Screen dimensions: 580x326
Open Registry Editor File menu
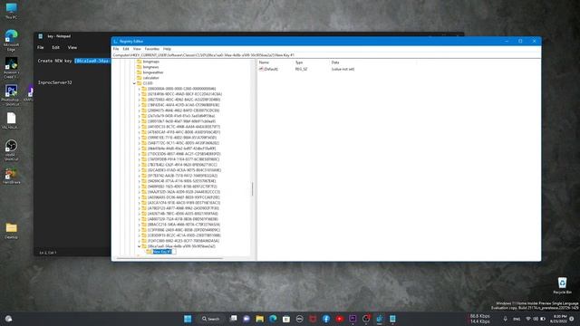[116, 49]
